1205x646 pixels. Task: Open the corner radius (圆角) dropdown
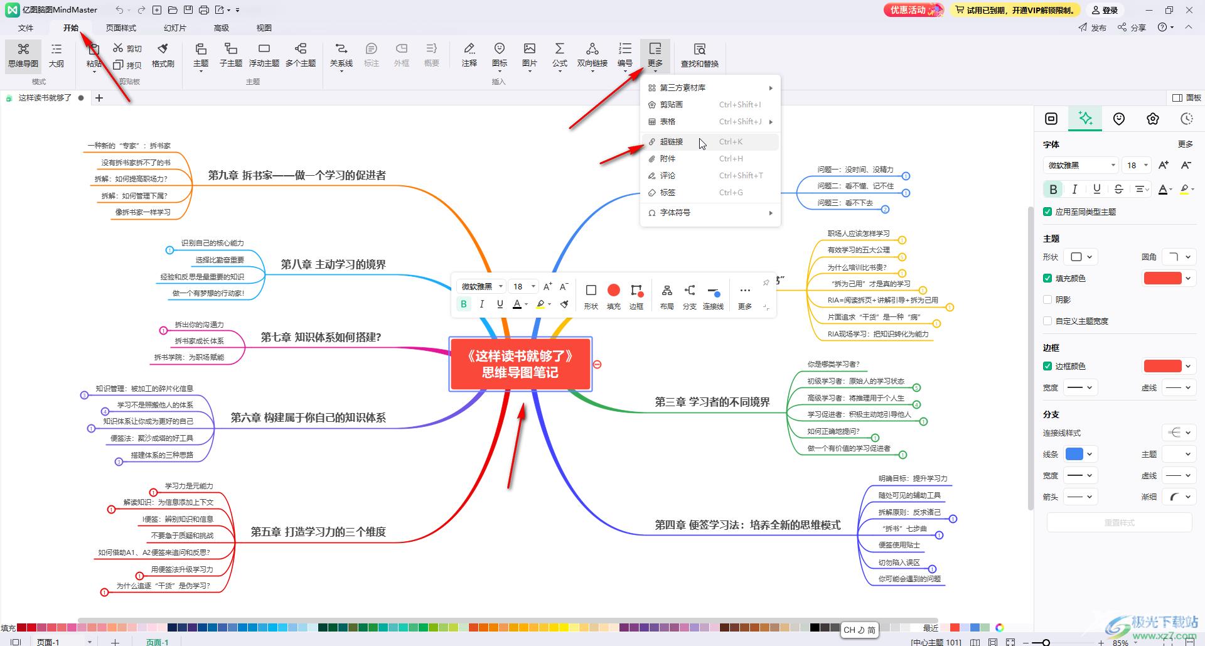(x=1178, y=257)
